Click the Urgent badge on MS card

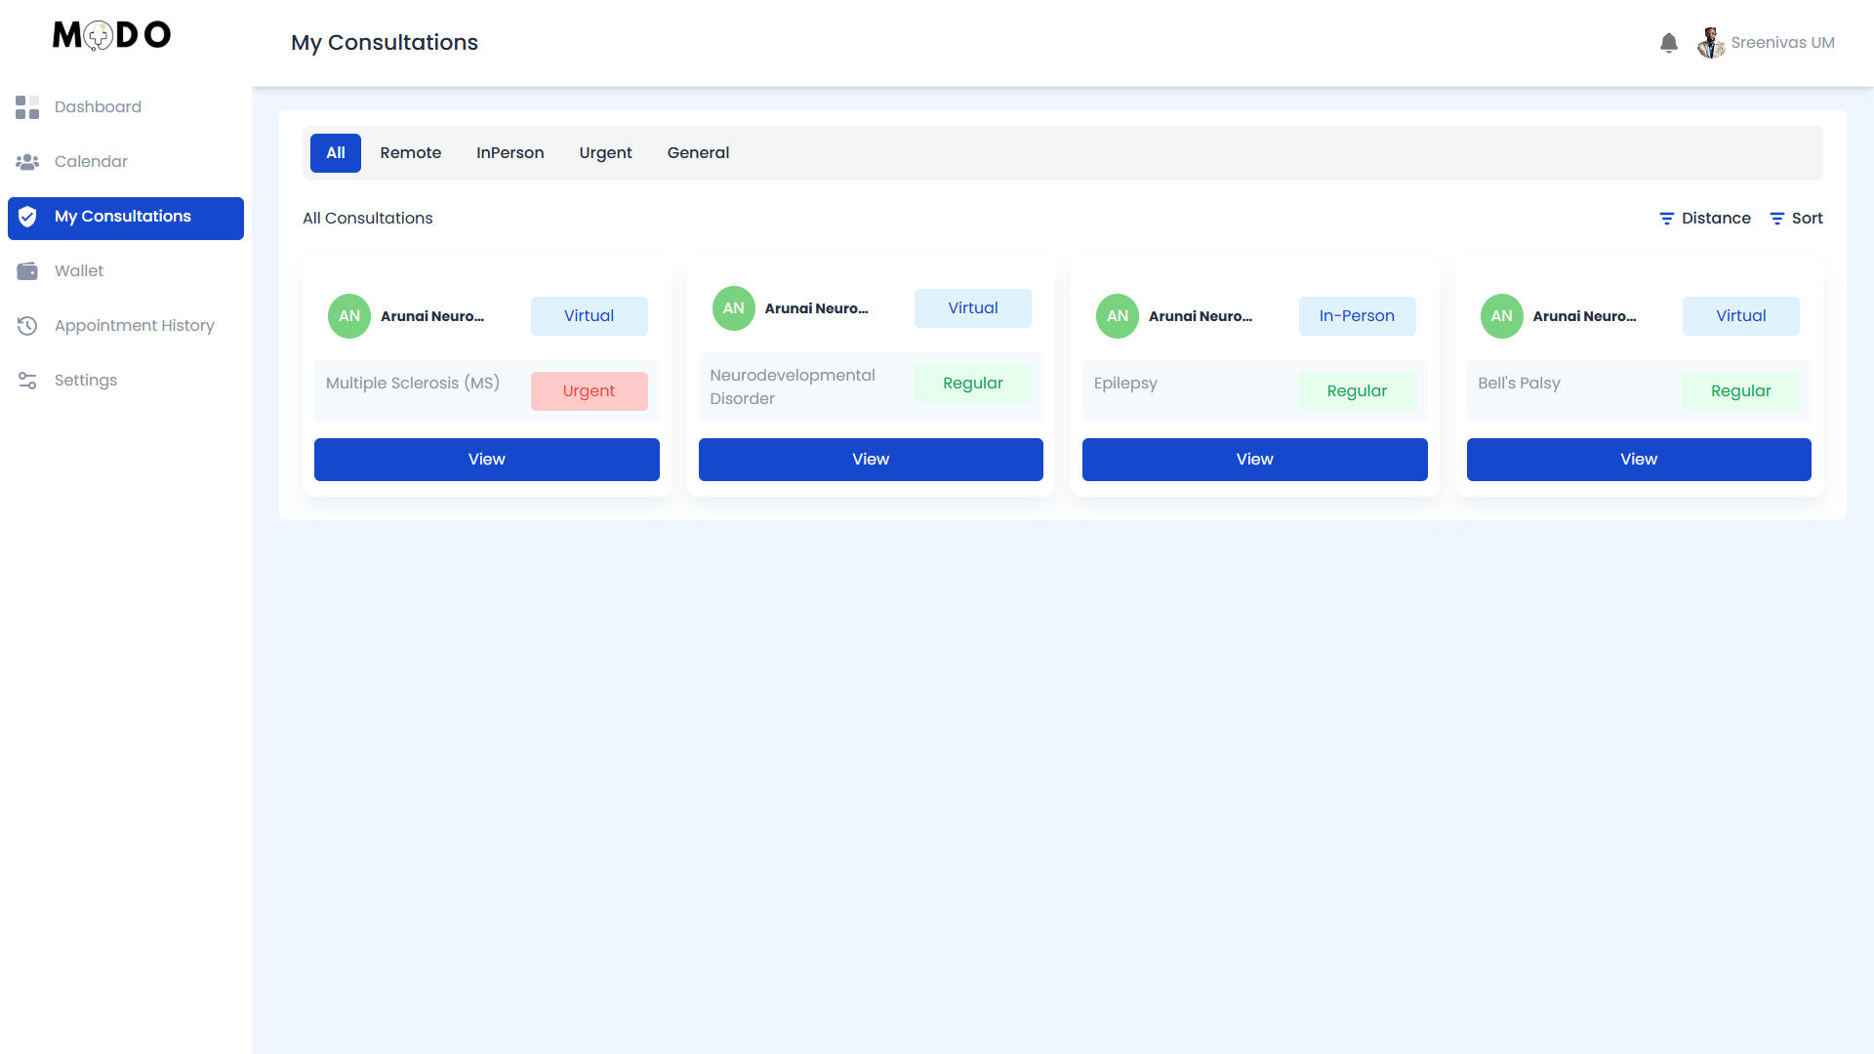point(589,391)
